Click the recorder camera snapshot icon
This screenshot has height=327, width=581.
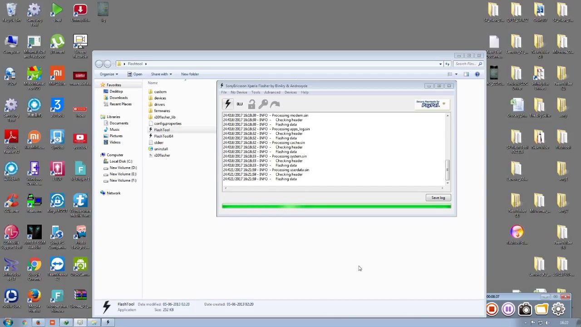click(x=525, y=309)
